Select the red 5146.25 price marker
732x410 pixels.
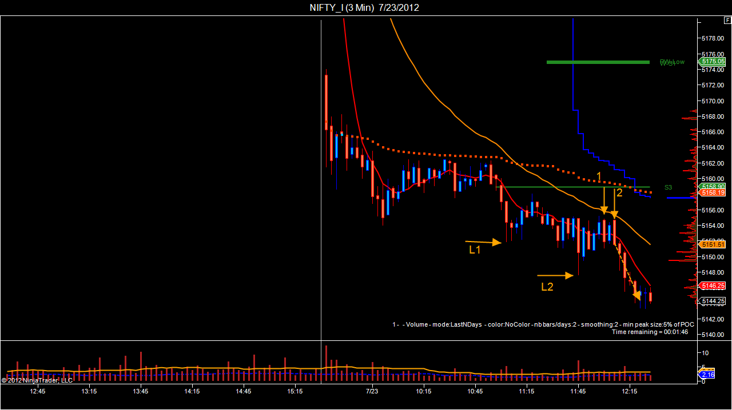point(712,285)
